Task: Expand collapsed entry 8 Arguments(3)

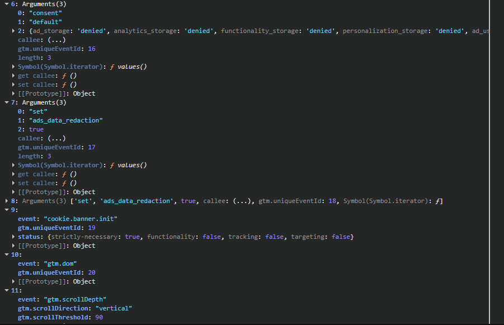Action: pyautogui.click(x=6, y=201)
